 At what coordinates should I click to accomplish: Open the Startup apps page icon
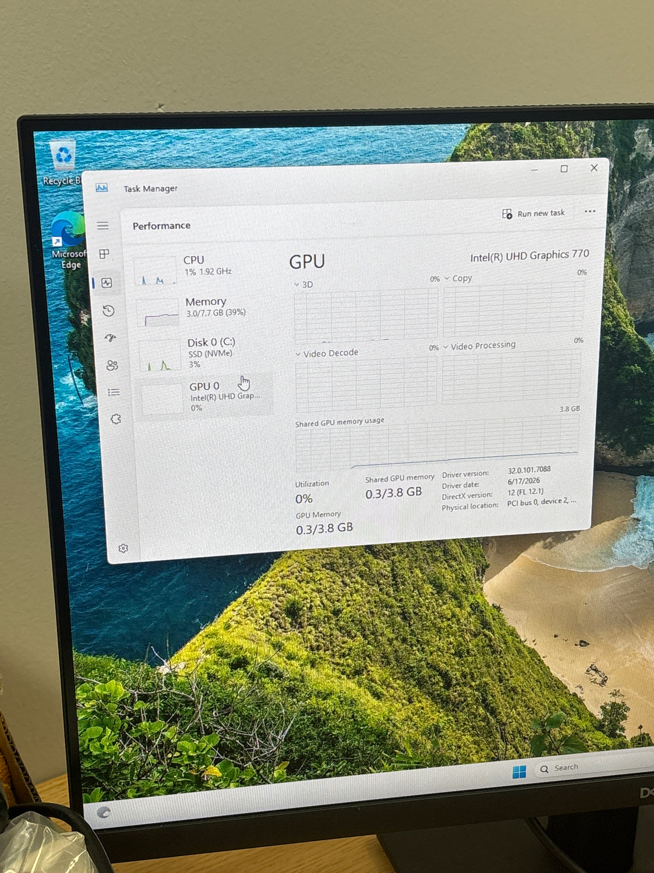pyautogui.click(x=111, y=338)
